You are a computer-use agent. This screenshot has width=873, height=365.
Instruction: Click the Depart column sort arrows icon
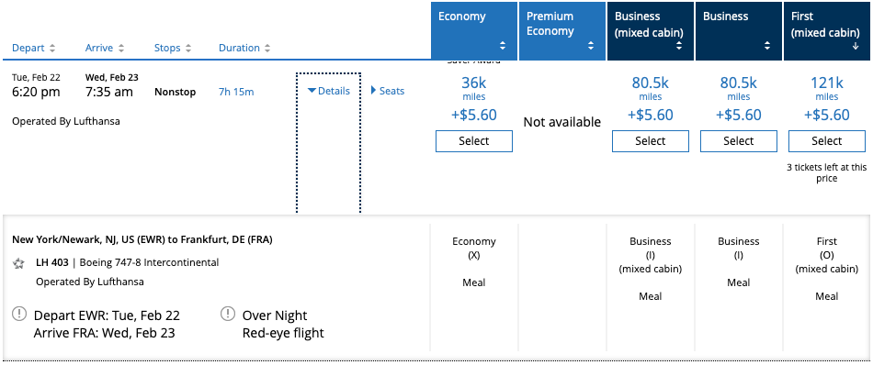(52, 49)
